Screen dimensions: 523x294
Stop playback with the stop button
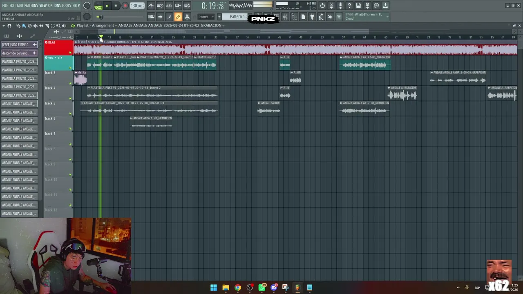(116, 6)
